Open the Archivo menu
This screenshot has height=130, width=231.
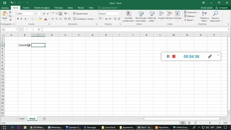pos(5,8)
